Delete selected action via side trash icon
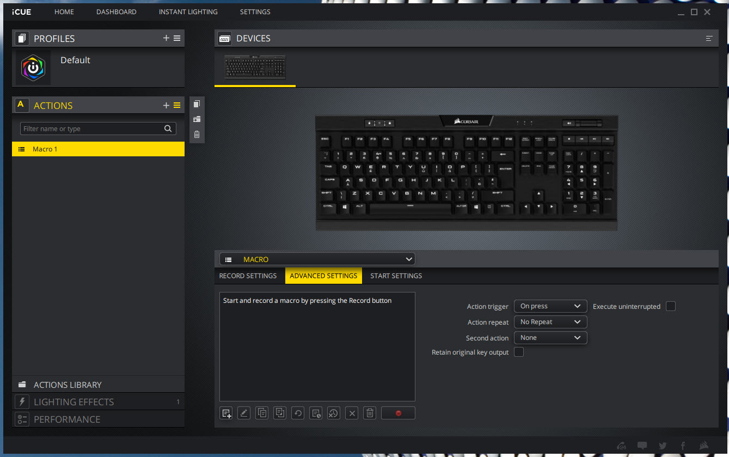This screenshot has height=457, width=729. 197,135
